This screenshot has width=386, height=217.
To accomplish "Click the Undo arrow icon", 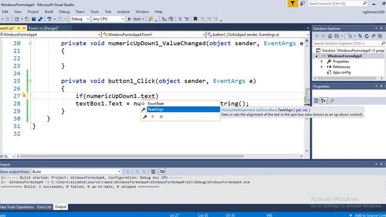I will (x=49, y=19).
